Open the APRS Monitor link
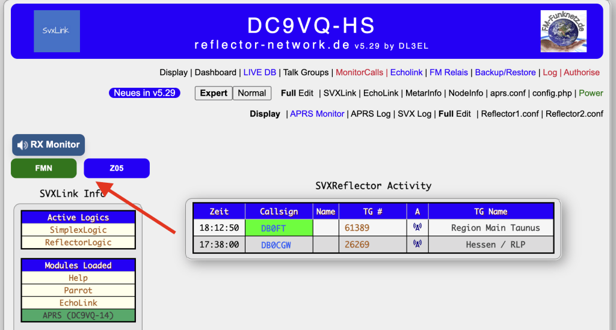This screenshot has width=616, height=330. pyautogui.click(x=317, y=114)
